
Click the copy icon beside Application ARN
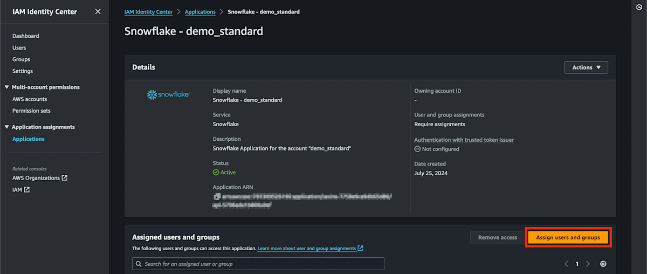click(217, 197)
